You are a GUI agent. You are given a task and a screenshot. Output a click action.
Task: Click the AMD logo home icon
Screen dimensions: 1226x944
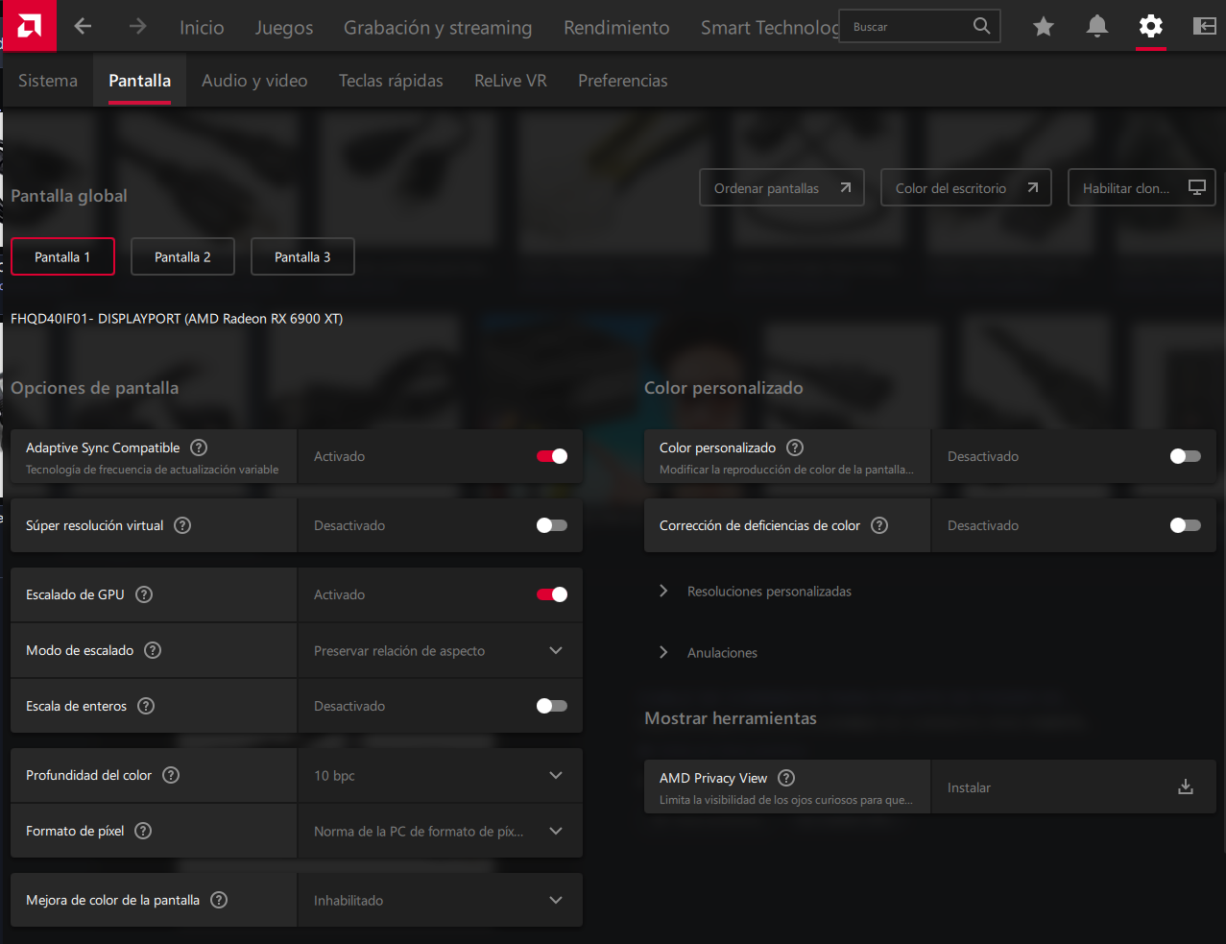point(30,26)
